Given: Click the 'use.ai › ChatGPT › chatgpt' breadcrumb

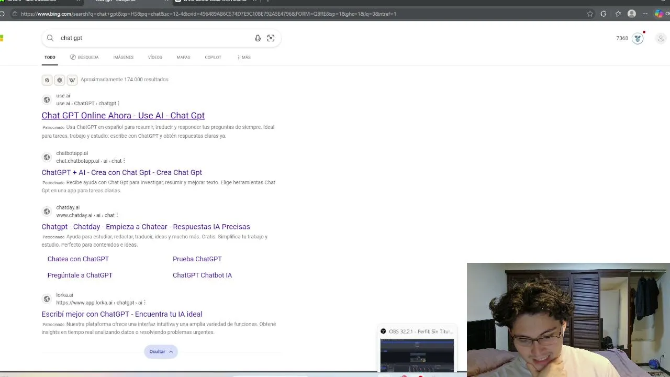Looking at the screenshot, I should pos(86,103).
